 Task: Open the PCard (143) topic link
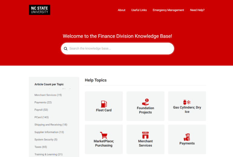pyautogui.click(x=41, y=117)
